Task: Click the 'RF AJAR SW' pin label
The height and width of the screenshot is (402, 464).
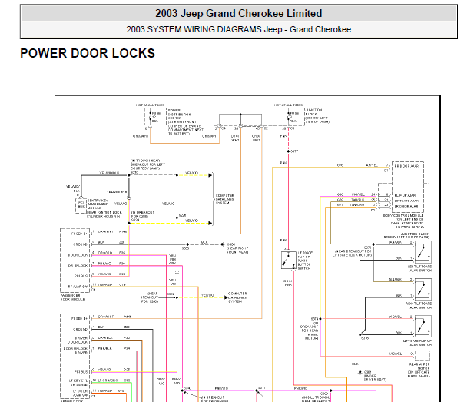Action: (x=78, y=287)
